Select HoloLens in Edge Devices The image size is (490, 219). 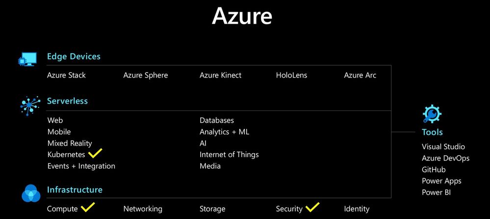[x=291, y=75]
